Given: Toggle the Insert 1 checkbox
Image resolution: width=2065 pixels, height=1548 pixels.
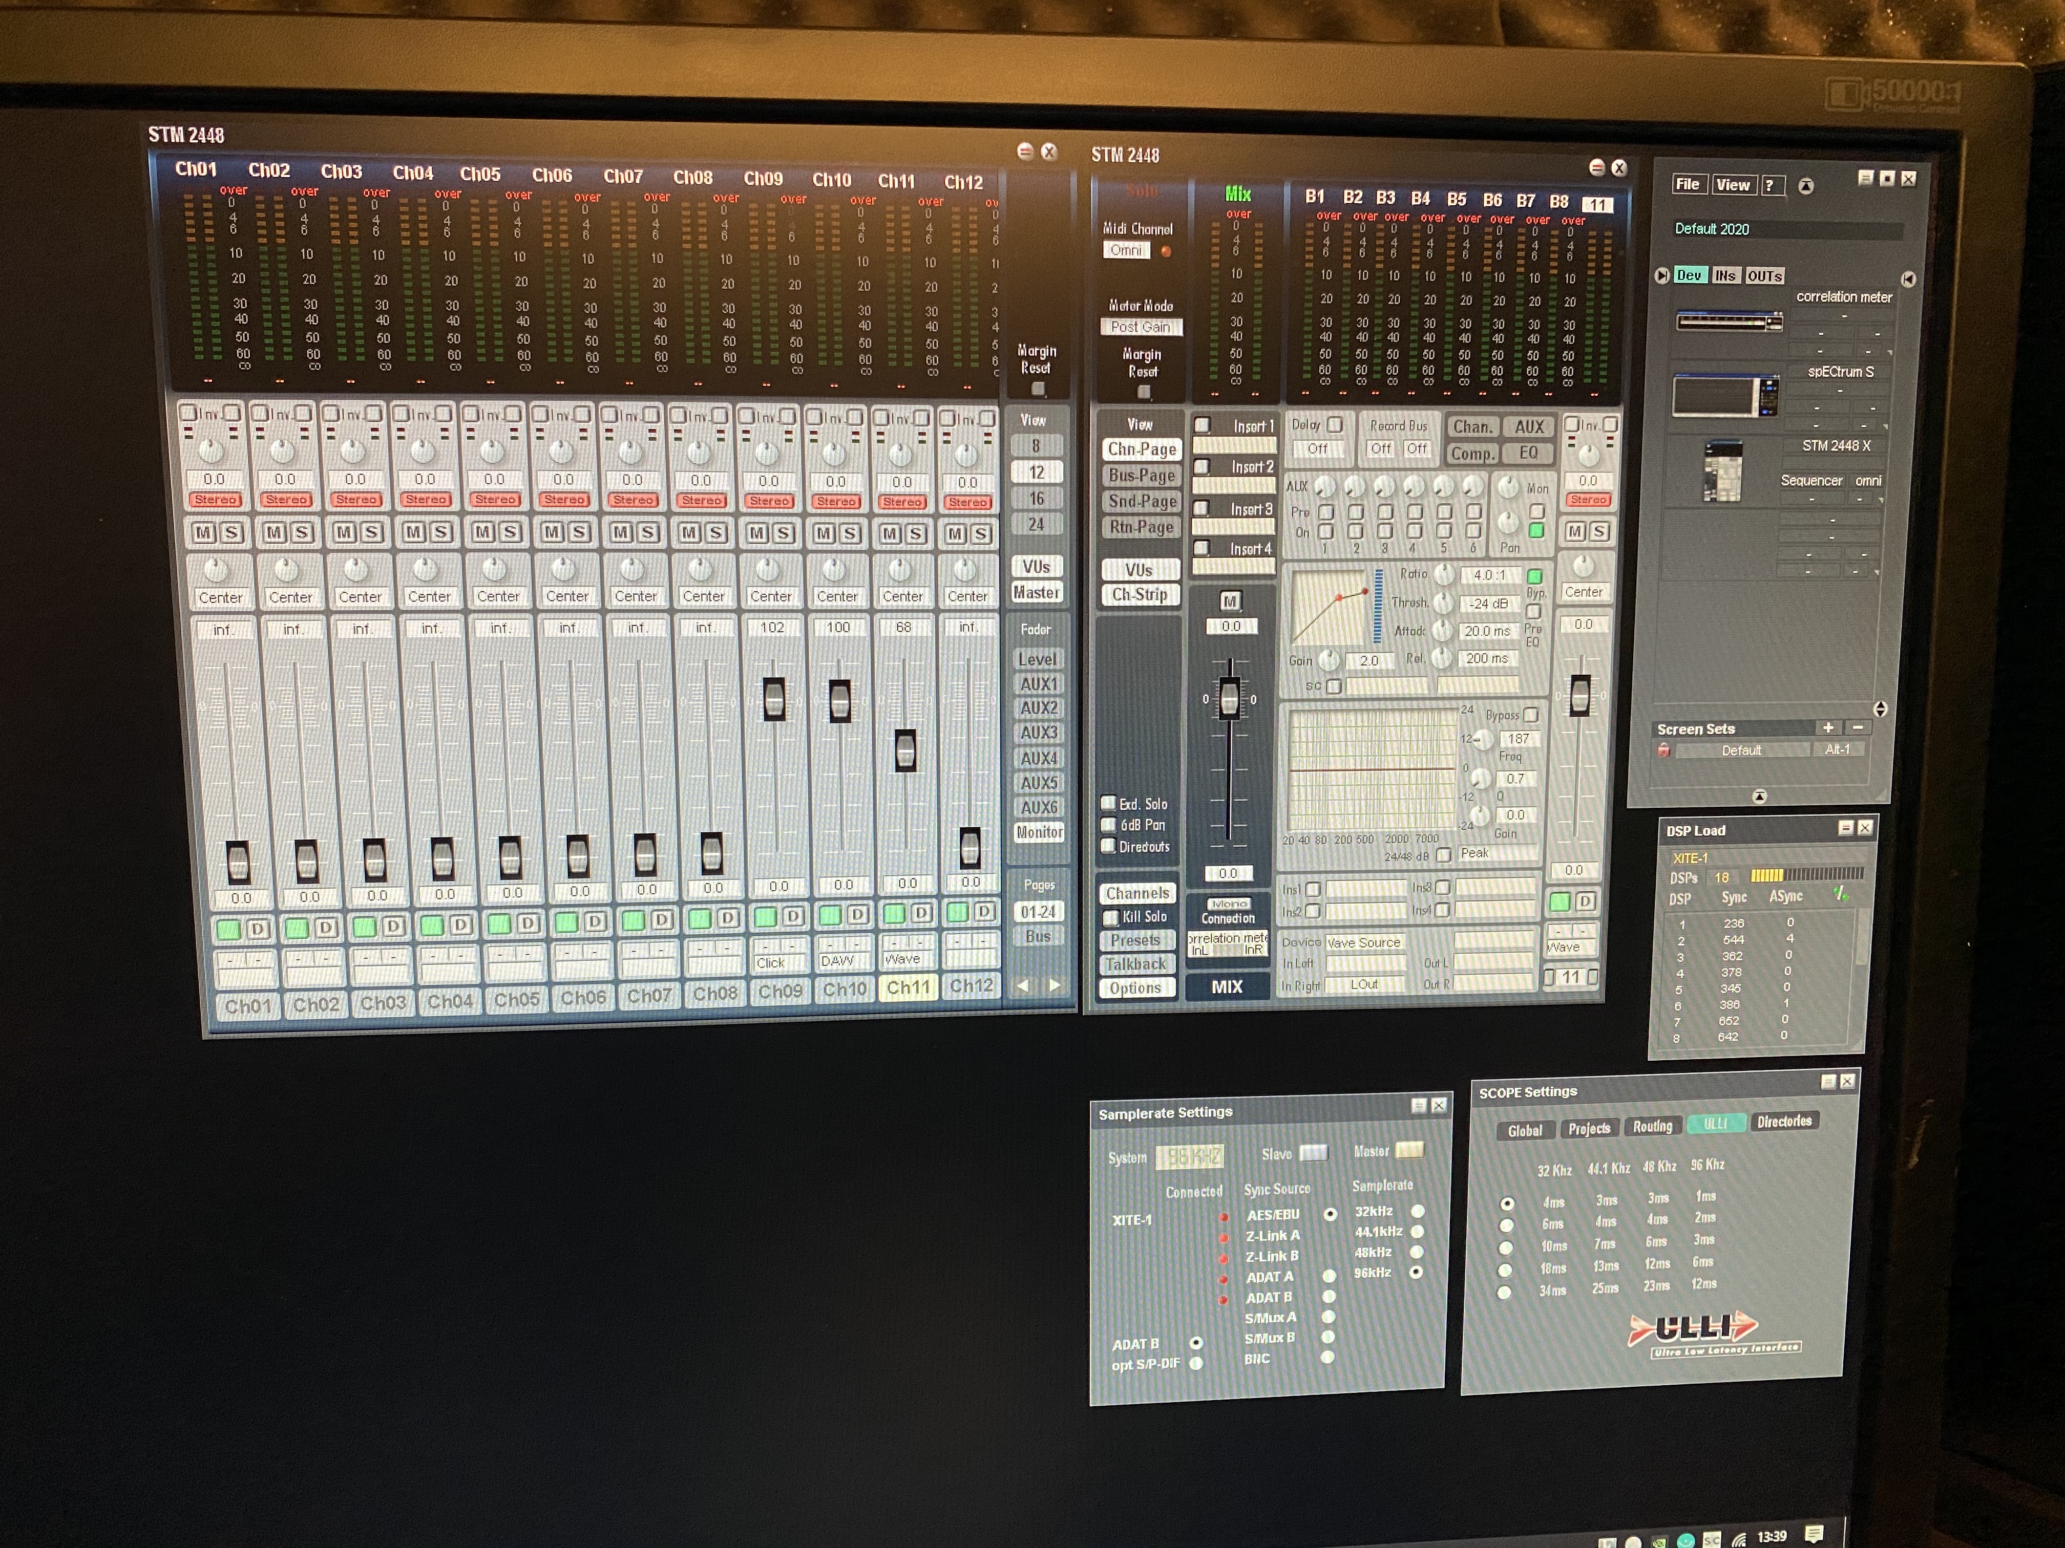Looking at the screenshot, I should coord(1204,425).
